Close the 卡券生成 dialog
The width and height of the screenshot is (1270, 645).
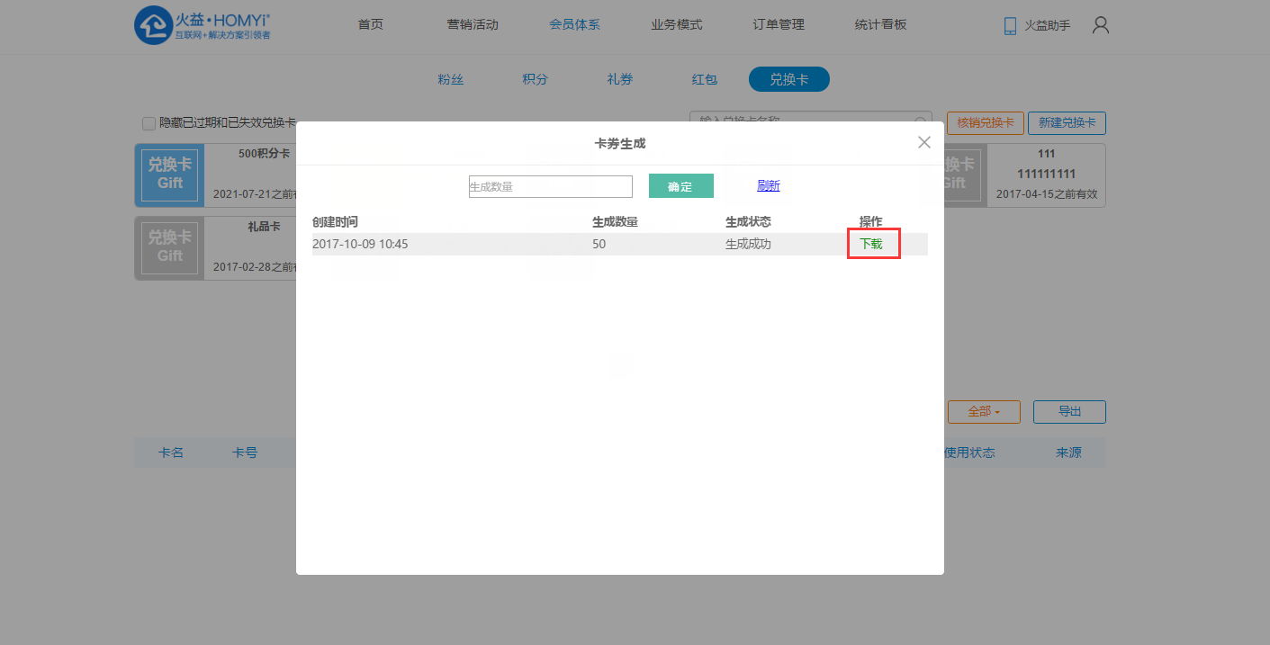923,142
